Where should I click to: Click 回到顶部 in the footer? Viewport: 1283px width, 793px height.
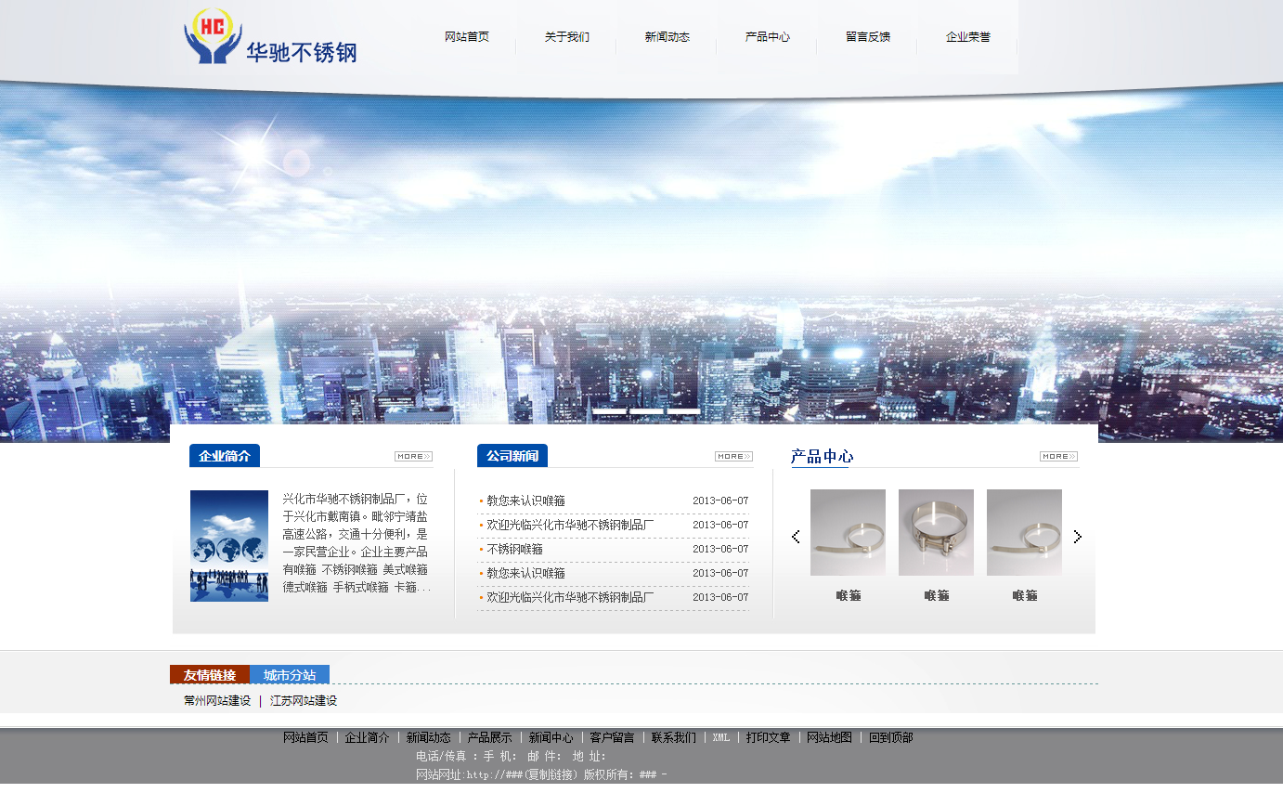point(890,737)
